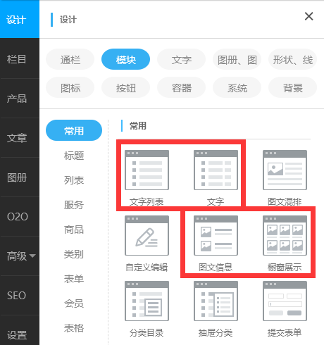Open the 按钮 category

tap(126, 87)
